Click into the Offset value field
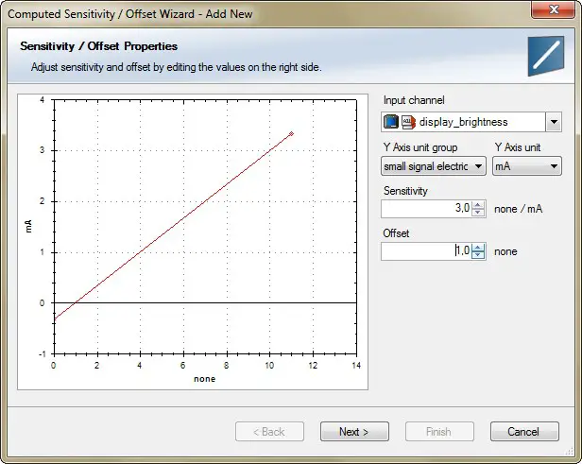Screen dimensions: 582x464 point(426,251)
